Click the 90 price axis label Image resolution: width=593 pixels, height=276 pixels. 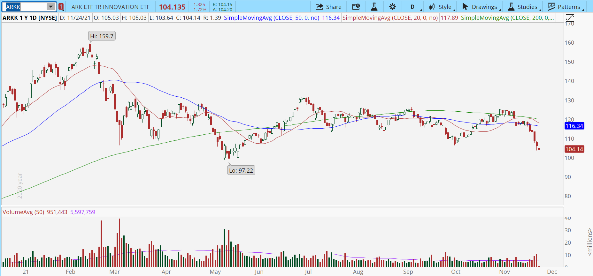[x=568, y=177]
